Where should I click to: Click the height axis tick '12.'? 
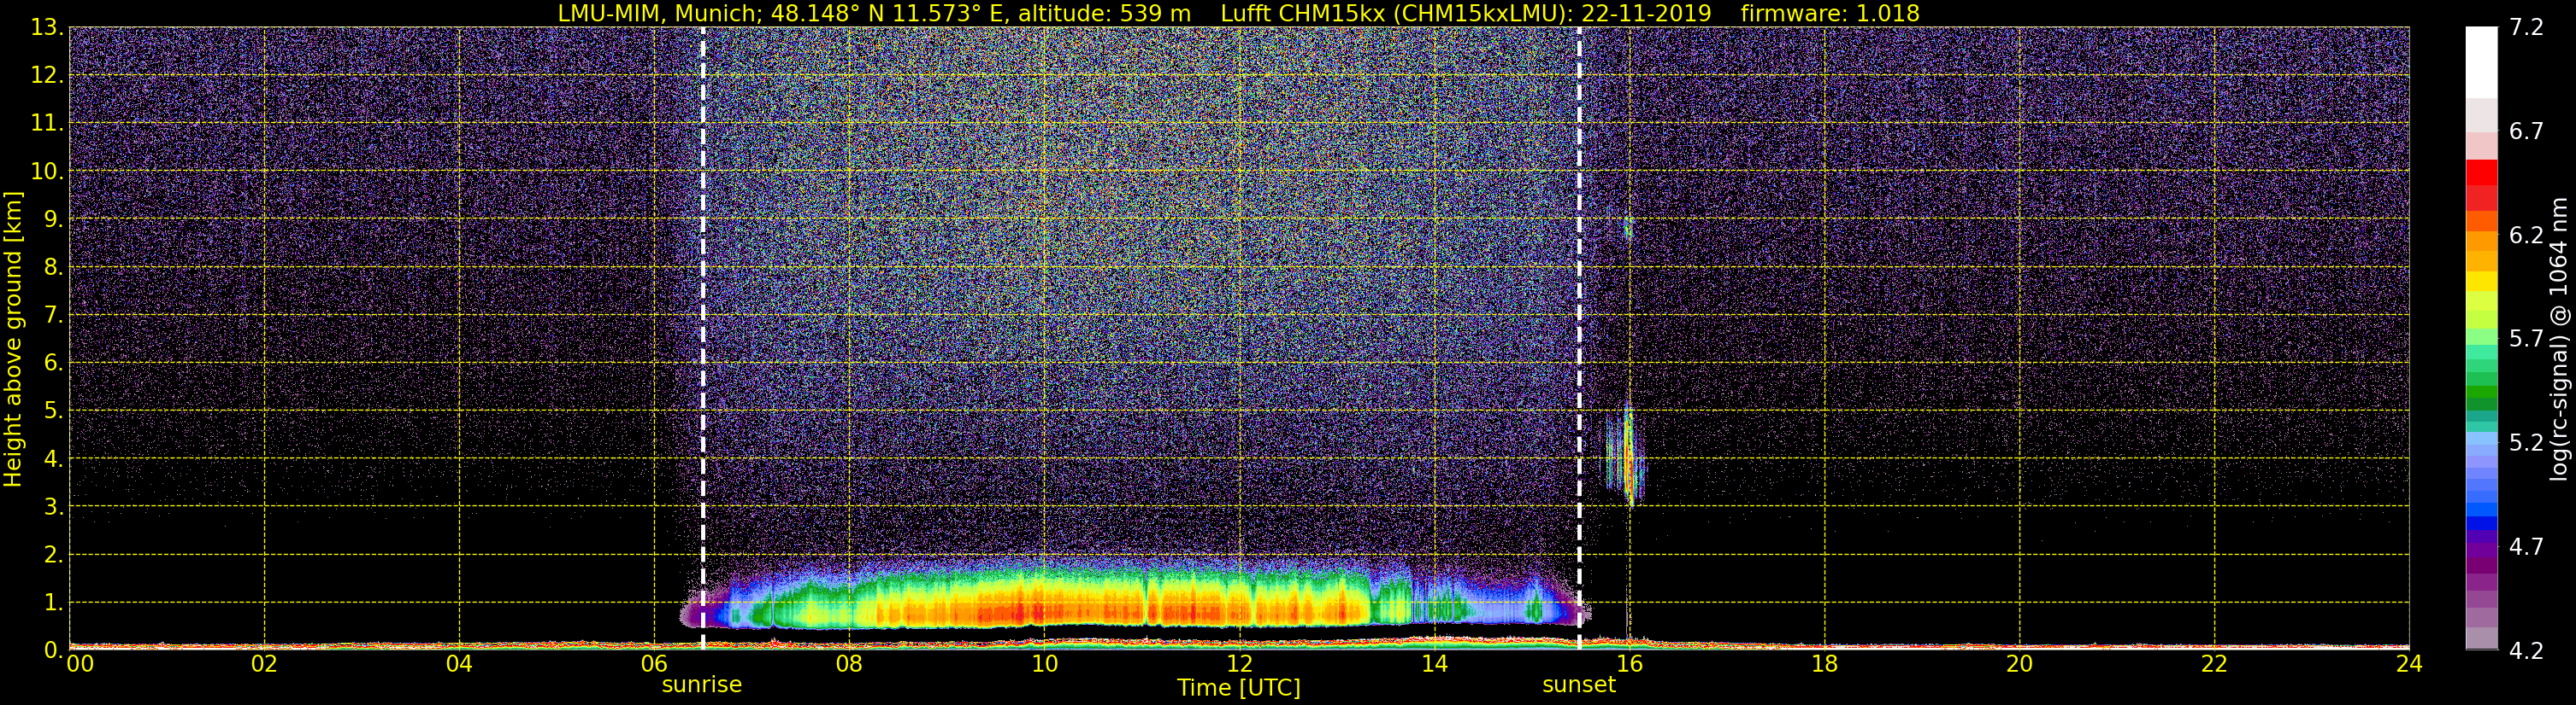coord(47,75)
